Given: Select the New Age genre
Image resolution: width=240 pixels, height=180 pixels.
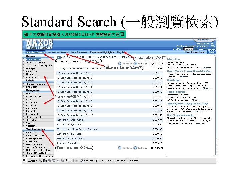Looking at the screenshot, I should 31,74.
